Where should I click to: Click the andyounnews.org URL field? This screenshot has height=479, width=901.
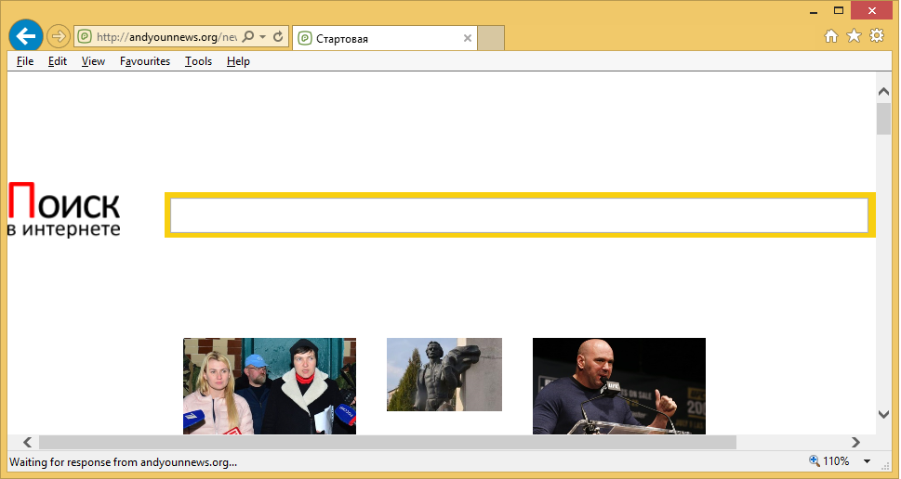click(x=166, y=37)
